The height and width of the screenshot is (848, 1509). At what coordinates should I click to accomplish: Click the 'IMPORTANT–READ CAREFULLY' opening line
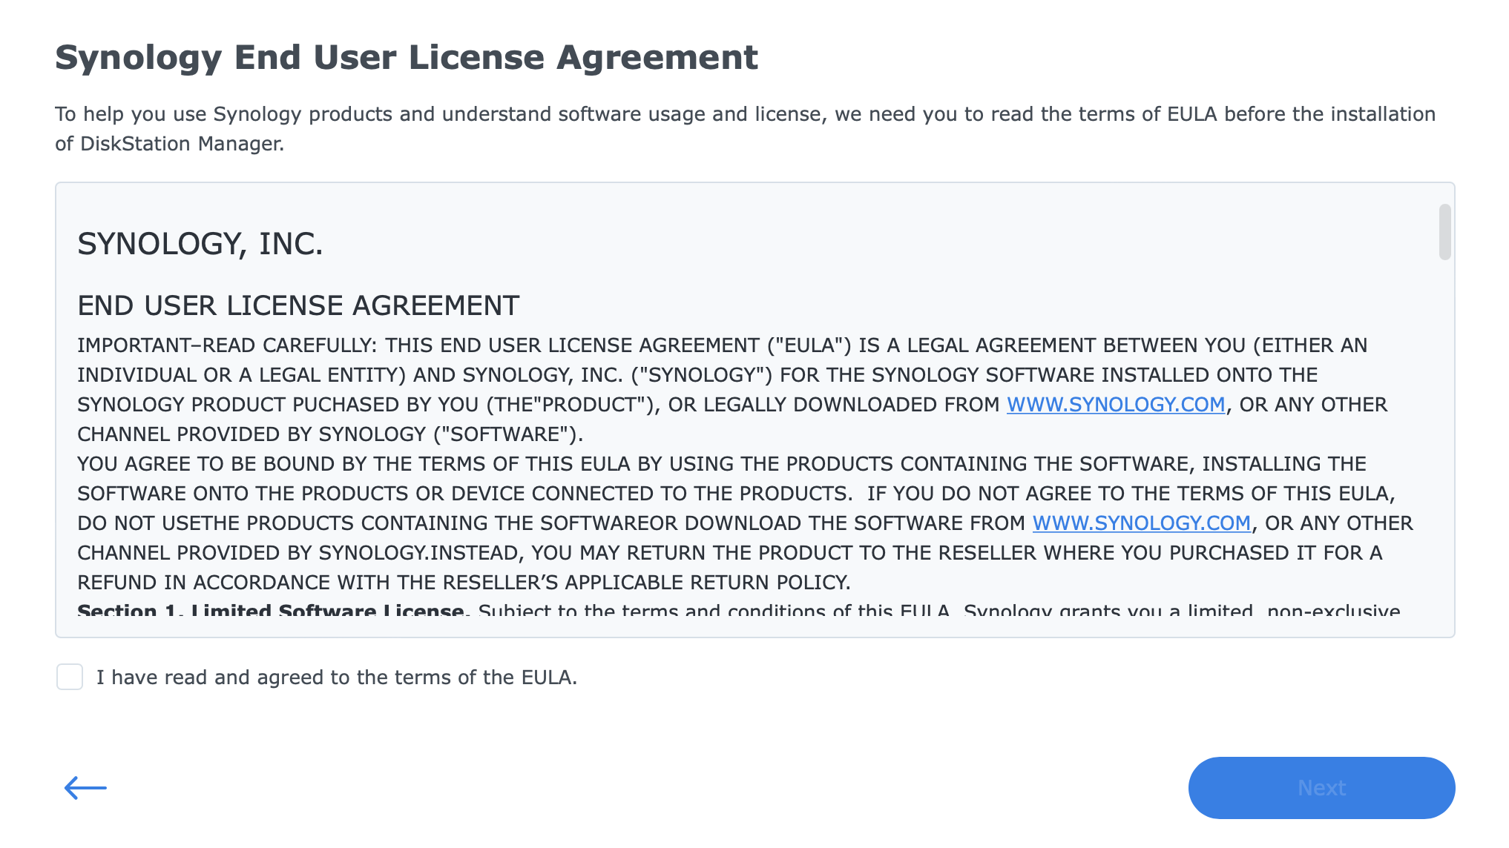click(x=722, y=345)
